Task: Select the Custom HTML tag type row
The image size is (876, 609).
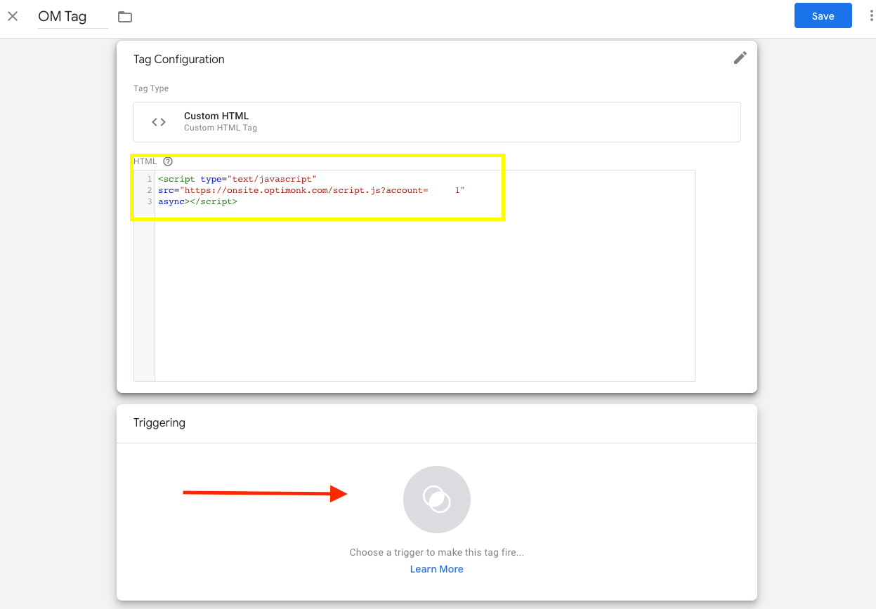Action: point(437,122)
